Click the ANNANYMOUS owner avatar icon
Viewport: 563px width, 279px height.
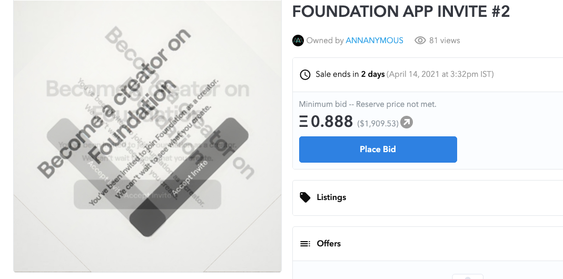click(298, 41)
